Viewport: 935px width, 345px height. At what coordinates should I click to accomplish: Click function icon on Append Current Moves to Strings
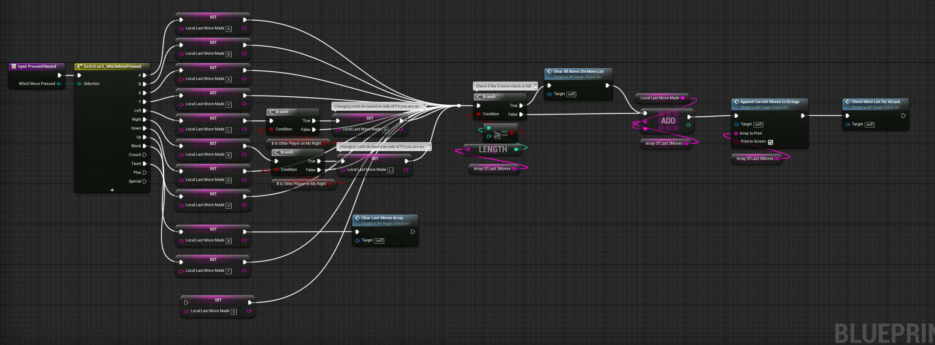tap(737, 102)
